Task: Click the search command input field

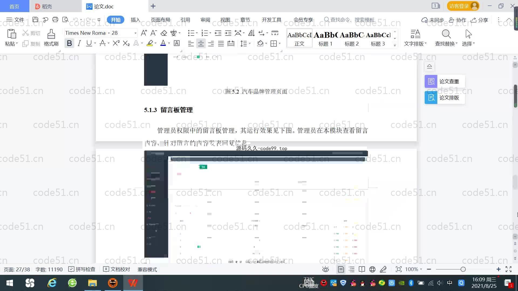Action: (x=352, y=20)
